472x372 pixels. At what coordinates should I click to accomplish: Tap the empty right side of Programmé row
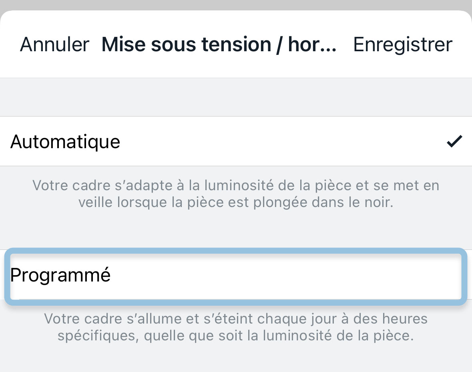pyautogui.click(x=360, y=275)
